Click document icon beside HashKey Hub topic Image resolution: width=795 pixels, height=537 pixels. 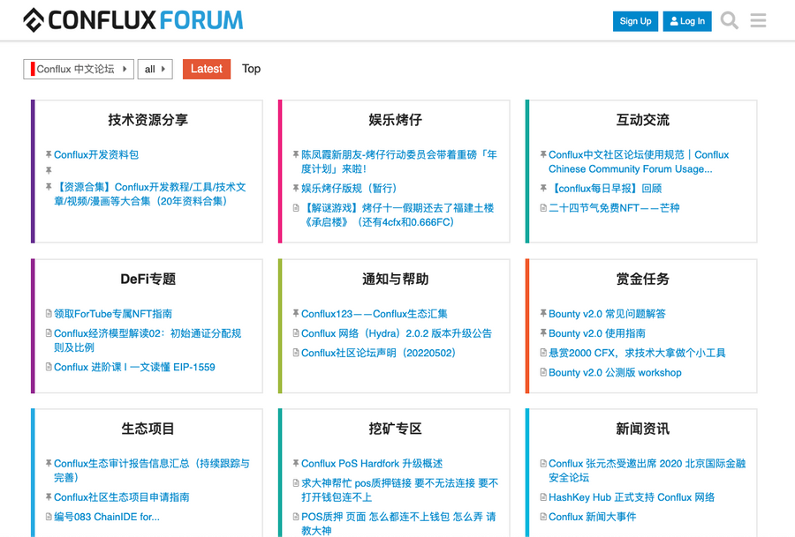click(543, 497)
